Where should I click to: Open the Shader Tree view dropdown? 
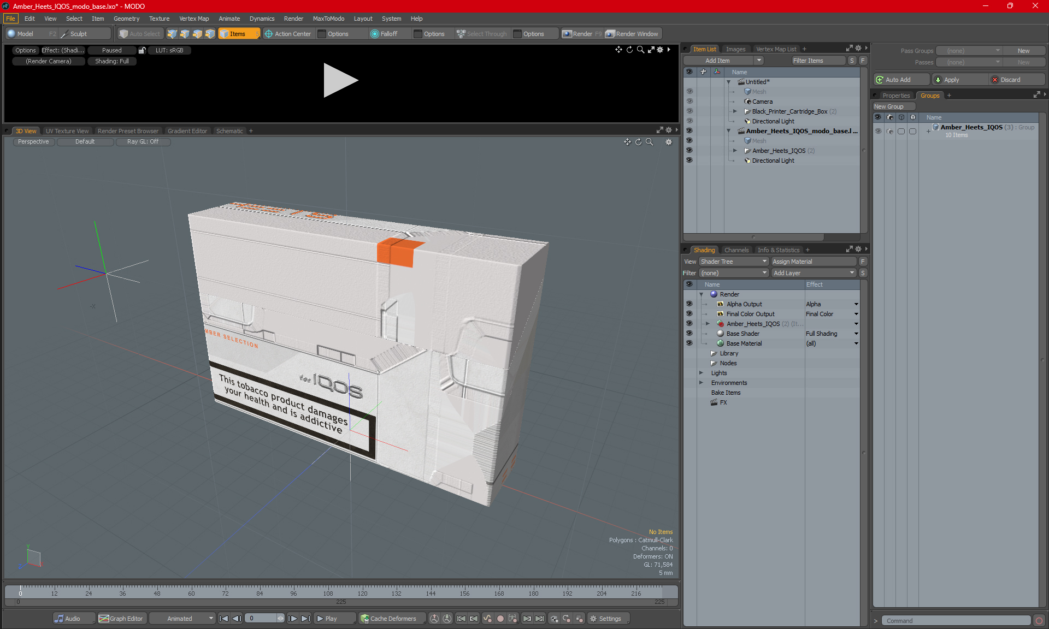tap(734, 262)
